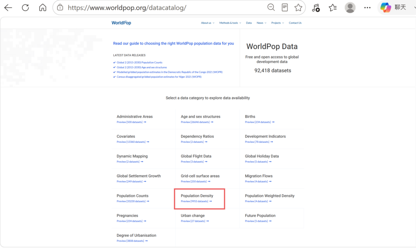Preview the 3808 Degree of Urbanisation datasets
This screenshot has width=416, height=248.
click(x=132, y=241)
